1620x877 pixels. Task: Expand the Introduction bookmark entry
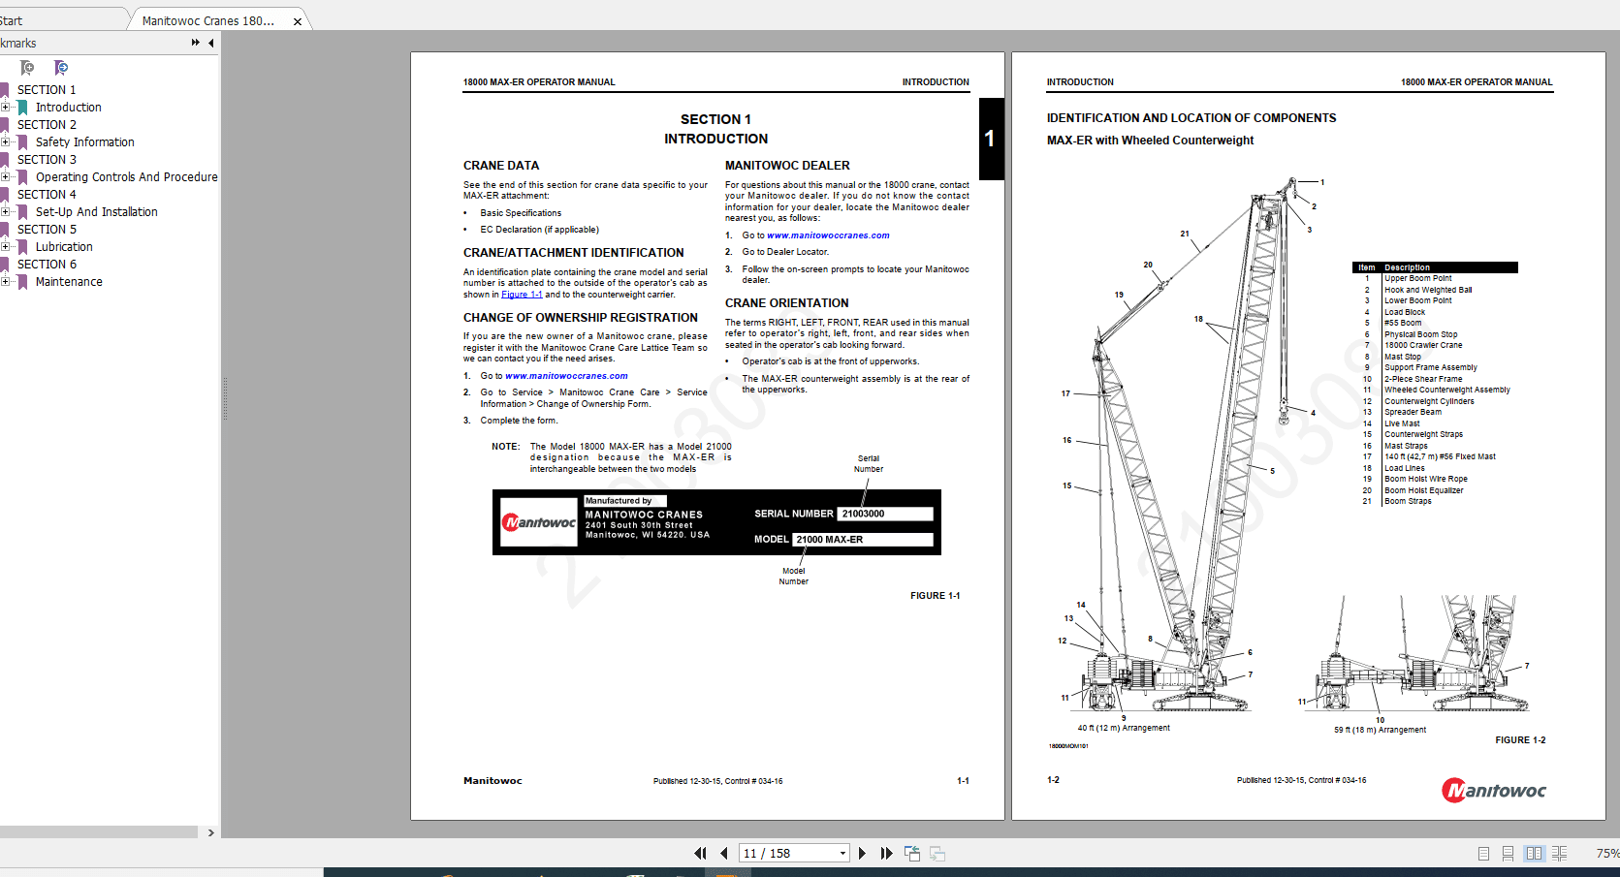(7, 107)
